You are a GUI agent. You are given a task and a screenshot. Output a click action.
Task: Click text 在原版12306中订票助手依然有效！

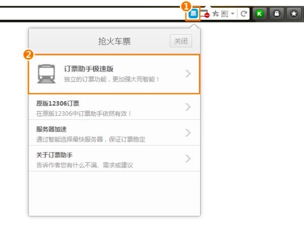pyautogui.click(x=84, y=114)
